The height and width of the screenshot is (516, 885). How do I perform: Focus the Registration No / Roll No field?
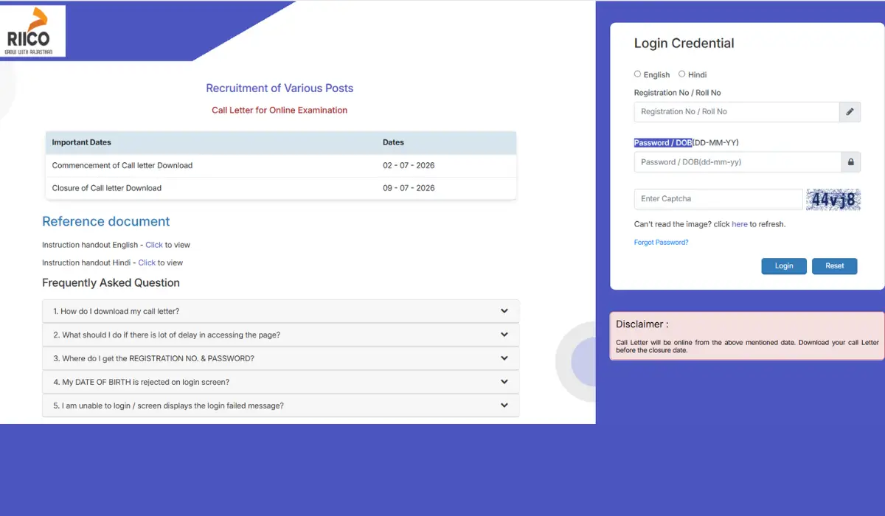737,112
